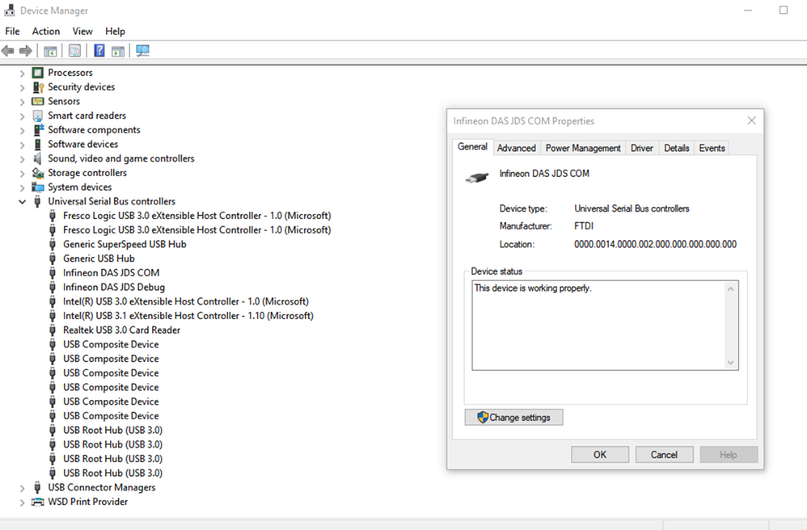The image size is (807, 530).
Task: Open Properties using the toolbar icon
Action: (x=74, y=50)
